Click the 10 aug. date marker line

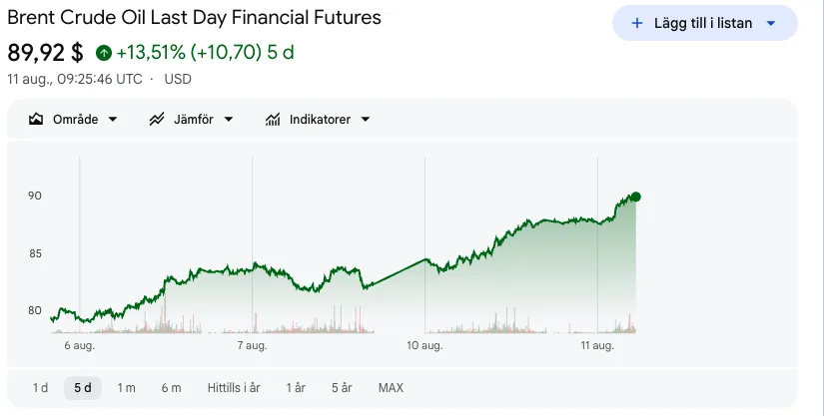click(425, 245)
